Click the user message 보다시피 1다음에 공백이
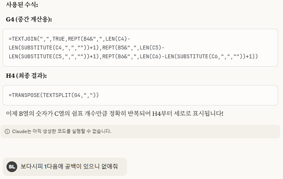This screenshot has width=283, height=179. coord(69,166)
